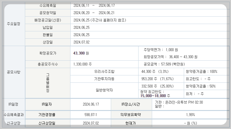Select the 배정공고일(신문) label

[x=48, y=20]
